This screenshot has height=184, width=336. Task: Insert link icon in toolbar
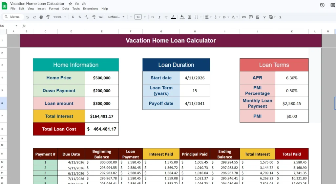pyautogui.click(x=244, y=17)
